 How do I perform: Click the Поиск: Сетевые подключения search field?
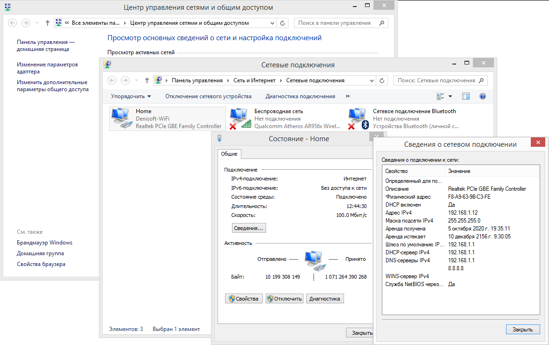[436, 80]
